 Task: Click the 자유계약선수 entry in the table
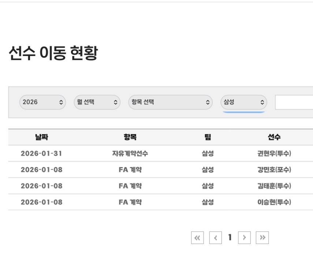130,153
